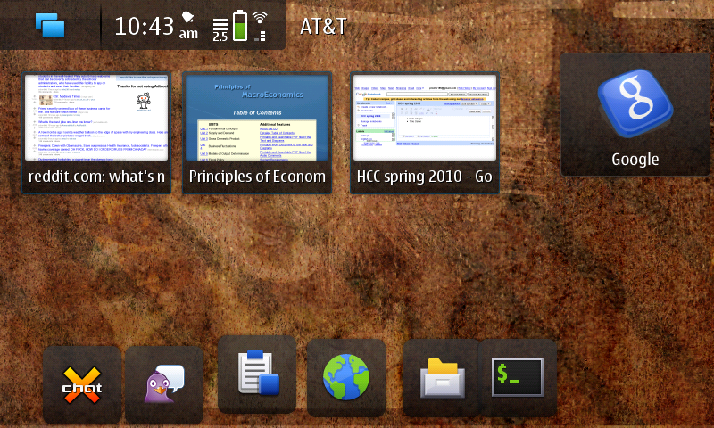
Task: Click the "HCC spring 2010 - Go" caption
Action: [424, 177]
